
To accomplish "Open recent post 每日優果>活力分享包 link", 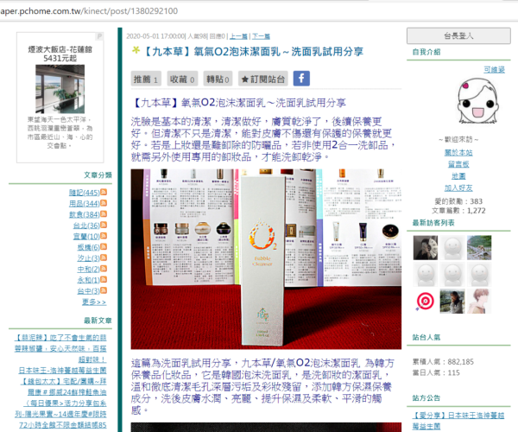I will click(60, 414).
